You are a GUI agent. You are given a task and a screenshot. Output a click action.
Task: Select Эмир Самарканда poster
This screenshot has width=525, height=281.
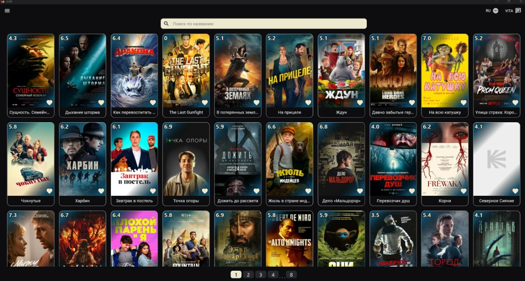[238, 239]
